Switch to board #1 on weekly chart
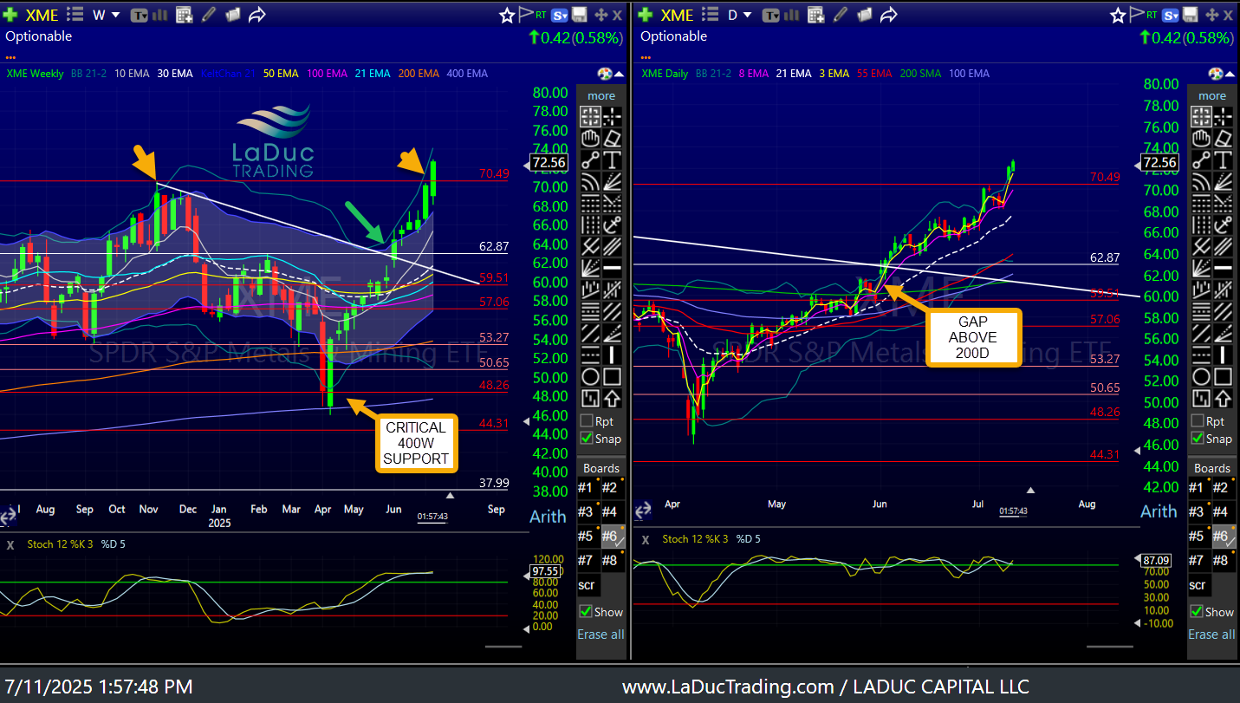Screen dimensions: 1240x703 click(588, 488)
